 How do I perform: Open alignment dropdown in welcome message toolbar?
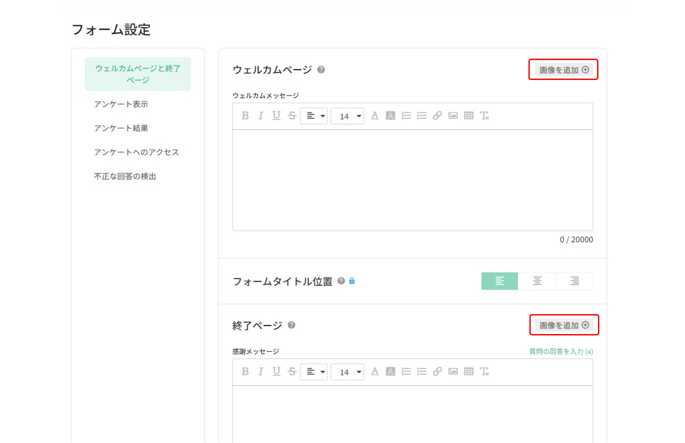click(x=314, y=116)
